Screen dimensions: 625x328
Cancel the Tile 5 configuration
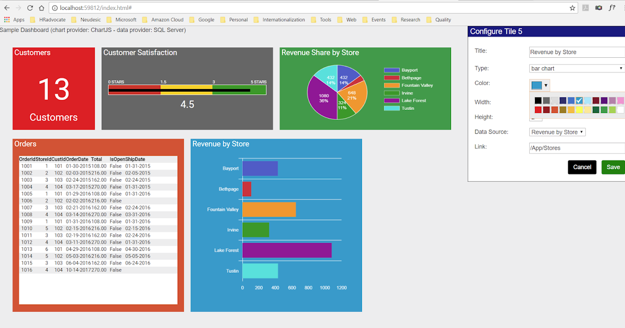pyautogui.click(x=582, y=167)
